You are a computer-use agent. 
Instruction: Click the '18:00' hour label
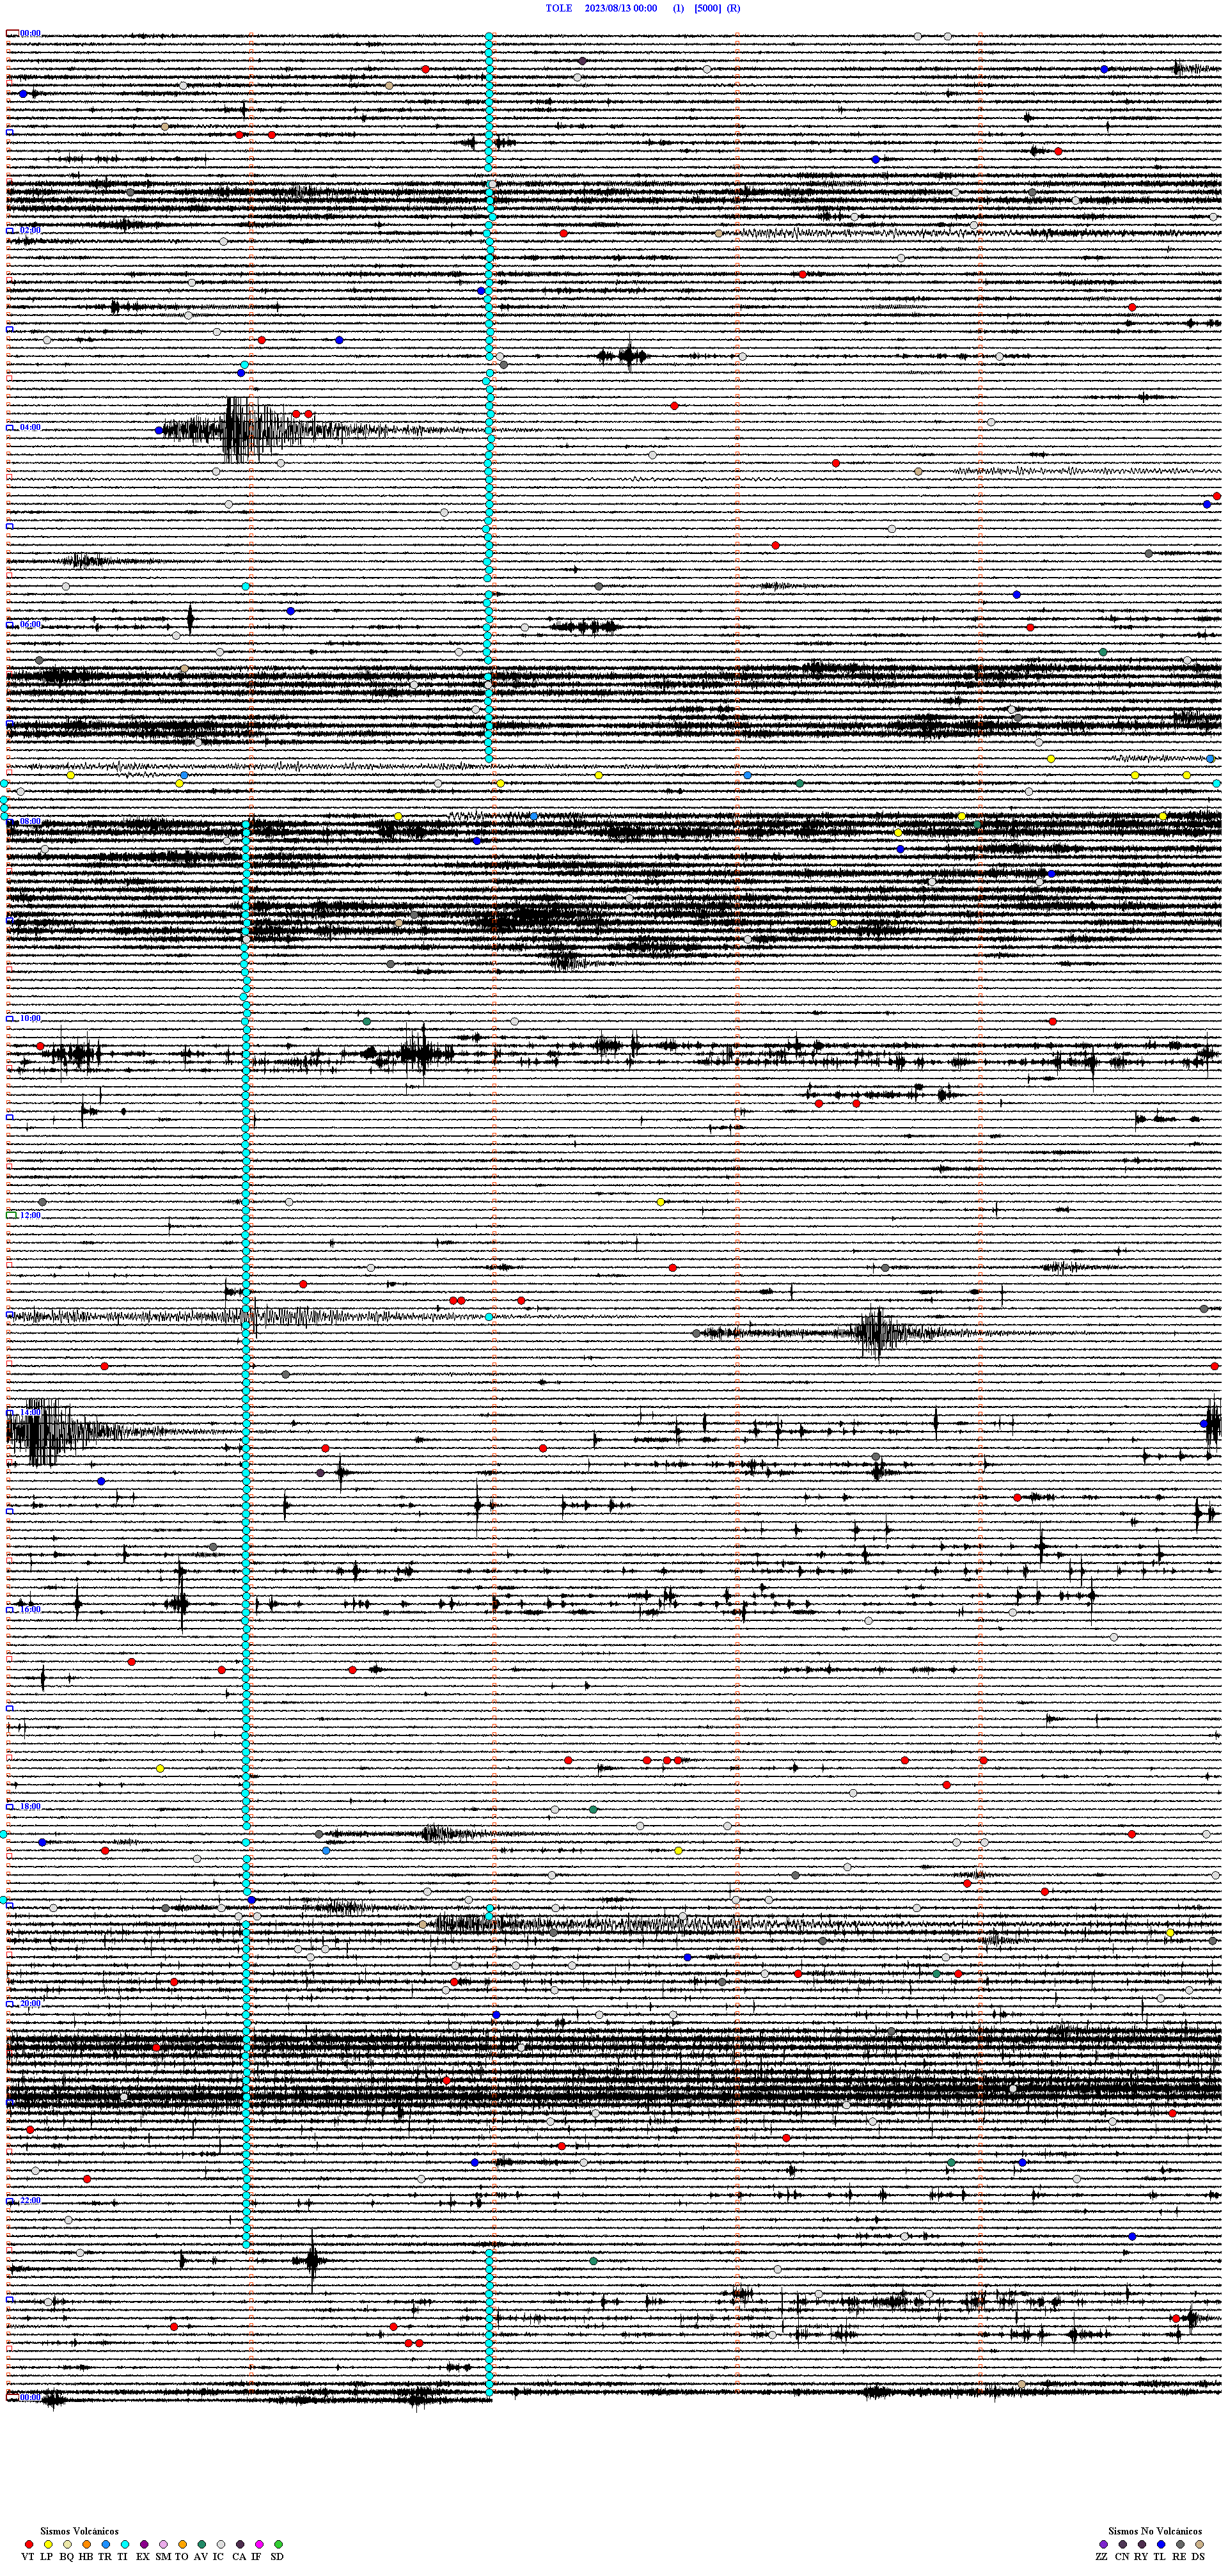pyautogui.click(x=30, y=1807)
